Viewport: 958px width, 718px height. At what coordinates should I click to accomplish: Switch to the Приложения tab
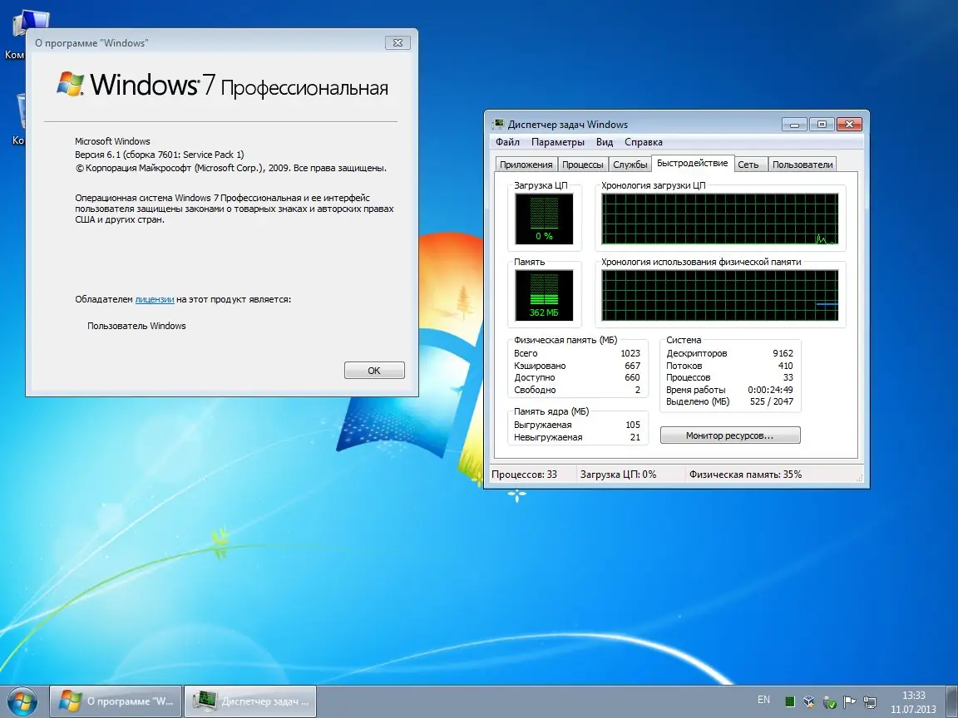526,165
